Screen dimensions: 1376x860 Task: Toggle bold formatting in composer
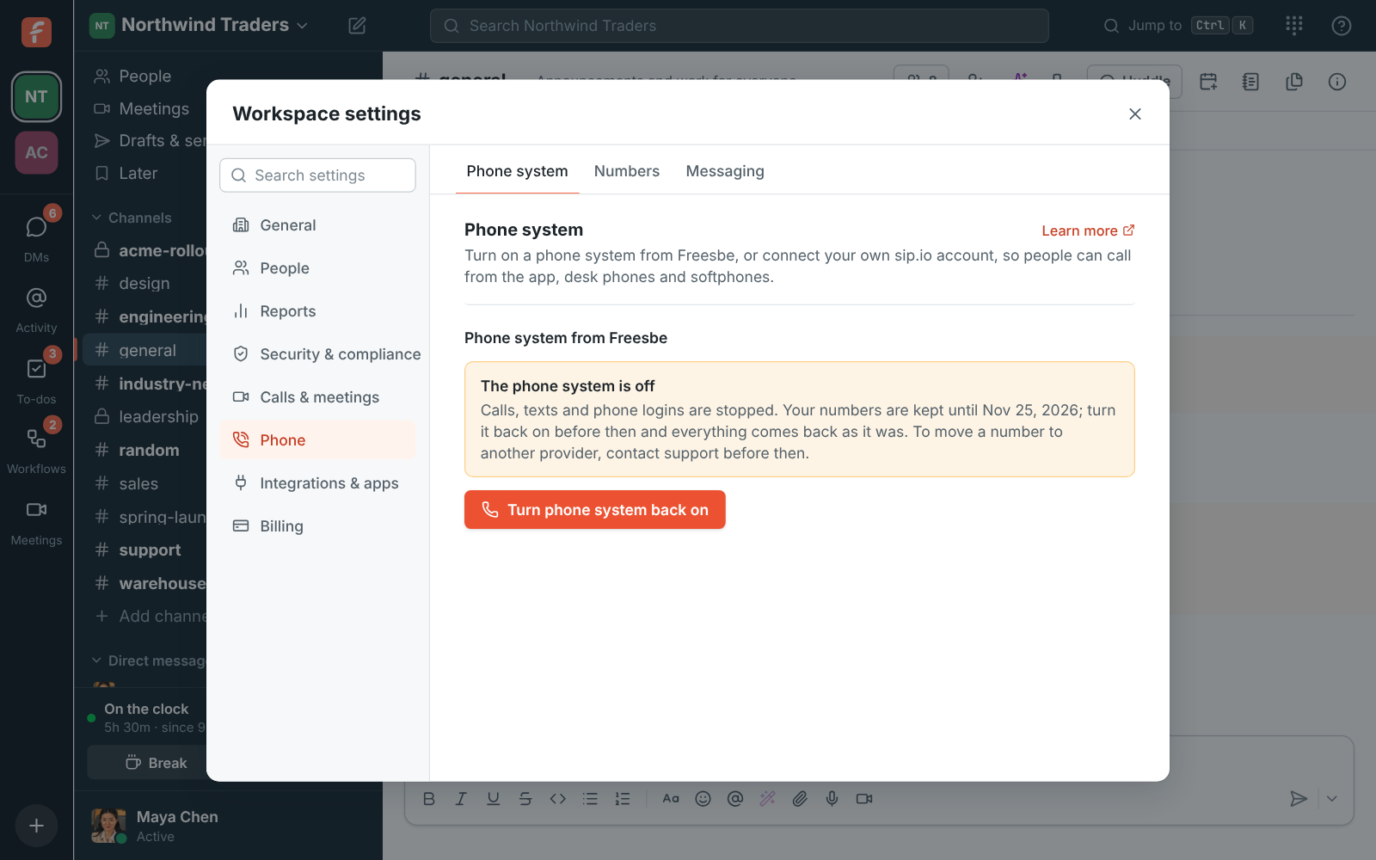(x=429, y=799)
